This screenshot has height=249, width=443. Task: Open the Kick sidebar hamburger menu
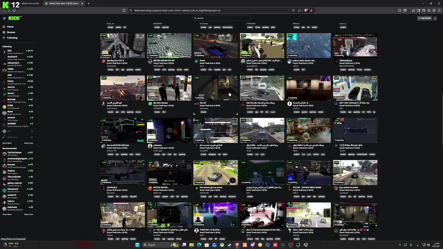(x=4, y=18)
